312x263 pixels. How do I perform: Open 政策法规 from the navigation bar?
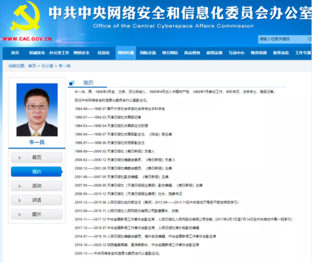(x=214, y=53)
